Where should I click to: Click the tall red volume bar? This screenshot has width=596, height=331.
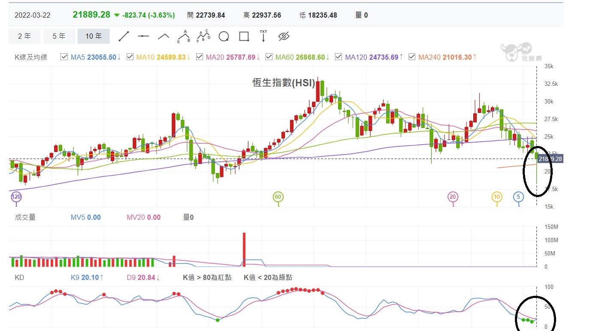[x=244, y=249]
